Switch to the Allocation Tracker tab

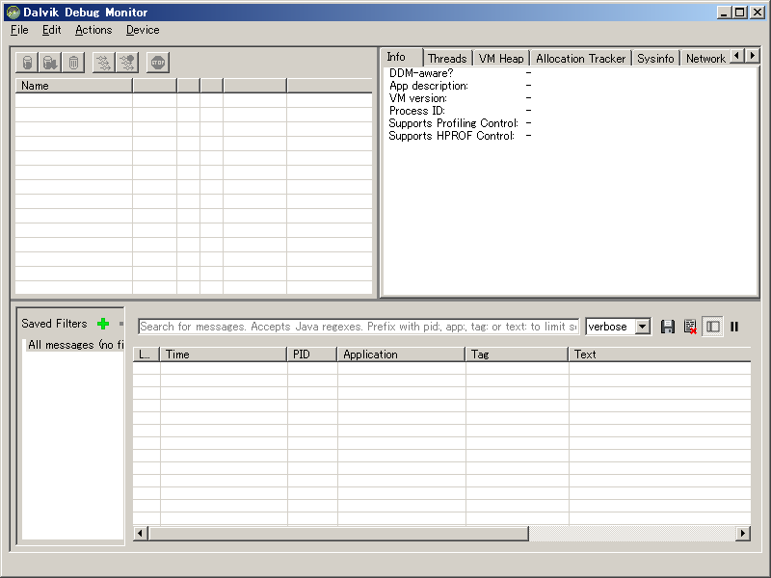[x=581, y=59]
